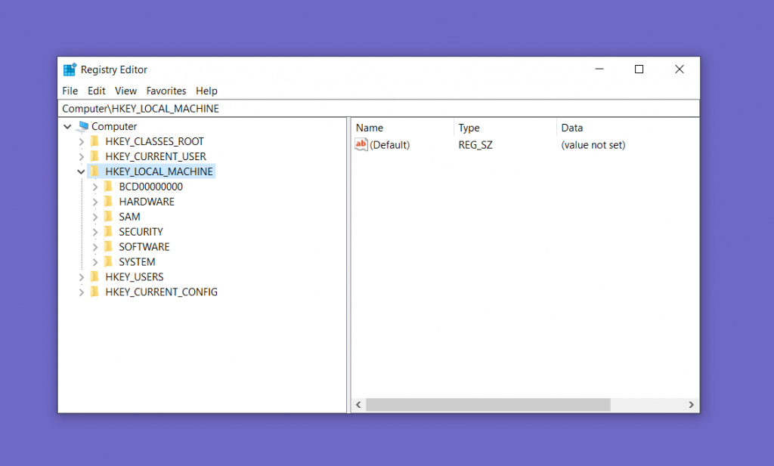Select the HKEY_CLASSES_ROOT label
Image resolution: width=774 pixels, height=466 pixels.
(154, 141)
